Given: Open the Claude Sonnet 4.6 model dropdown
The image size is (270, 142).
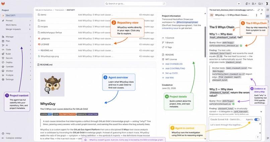Looking at the screenshot, I should [226, 119].
